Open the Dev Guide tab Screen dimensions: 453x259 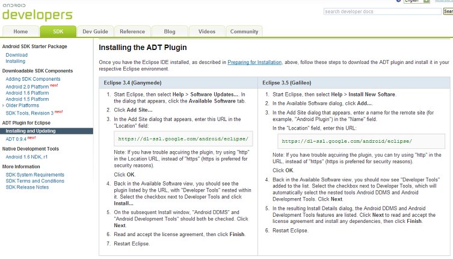95,31
